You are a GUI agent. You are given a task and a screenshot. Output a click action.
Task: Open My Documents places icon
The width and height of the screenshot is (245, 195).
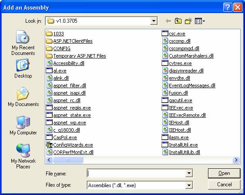pyautogui.click(x=23, y=97)
